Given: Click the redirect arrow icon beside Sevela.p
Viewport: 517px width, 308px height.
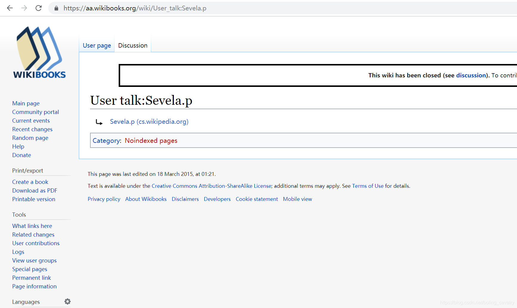Looking at the screenshot, I should 99,122.
